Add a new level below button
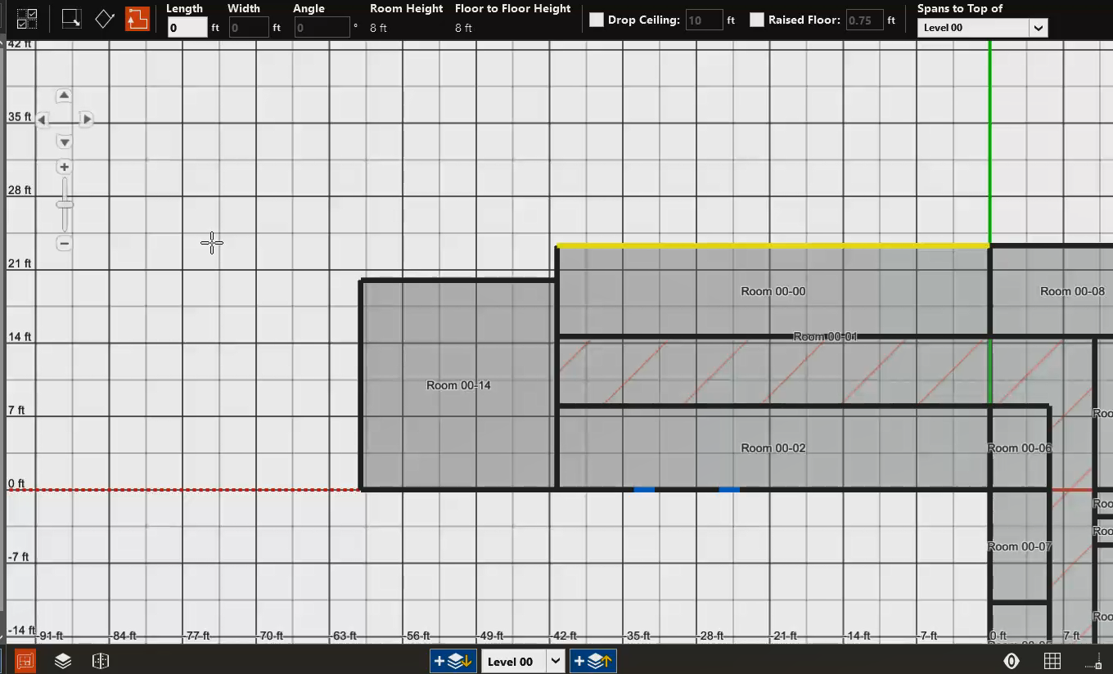 pos(453,661)
